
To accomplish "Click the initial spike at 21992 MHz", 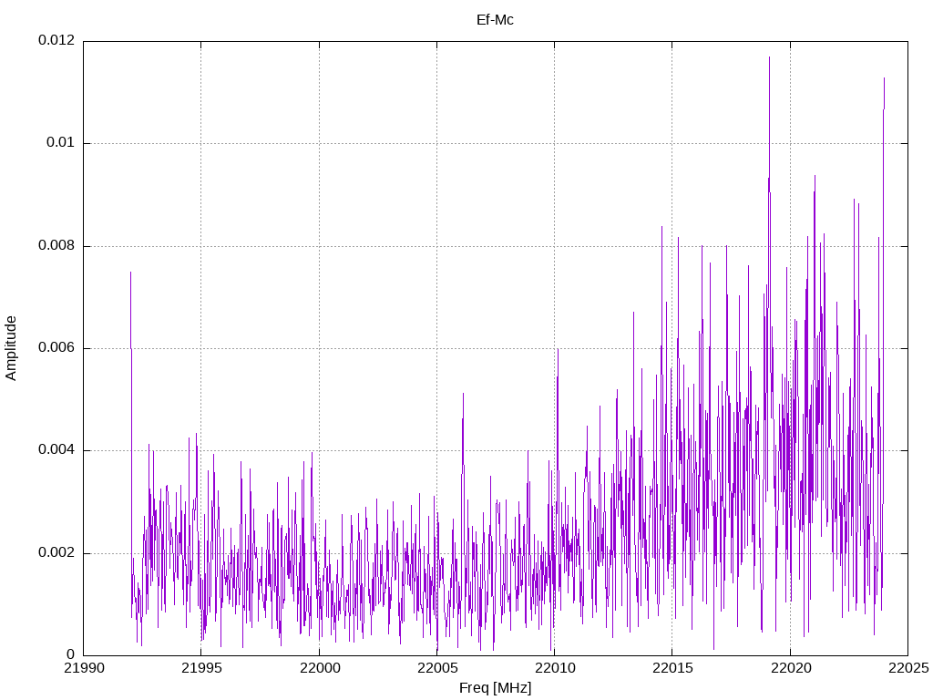I will click(131, 273).
